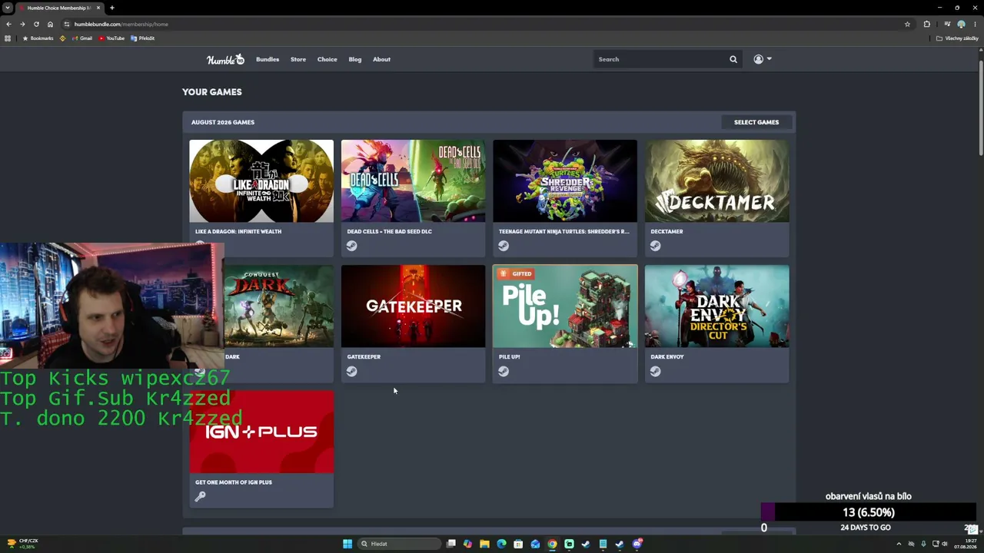Open the Dark Envoy Director's Cut thumbnail
The width and height of the screenshot is (984, 553).
(717, 306)
